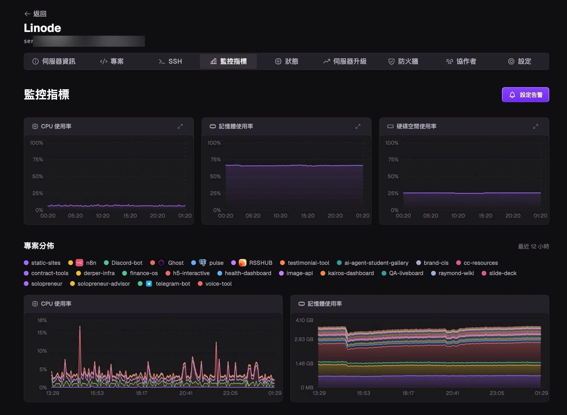
Task: Expand the 硬碟空間使用率 chart
Action: (x=536, y=126)
